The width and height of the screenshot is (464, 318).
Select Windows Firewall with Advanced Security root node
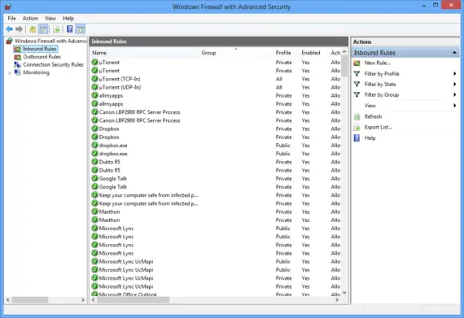pos(50,41)
